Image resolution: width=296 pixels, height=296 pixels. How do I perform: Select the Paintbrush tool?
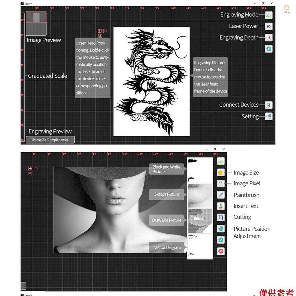(221, 195)
